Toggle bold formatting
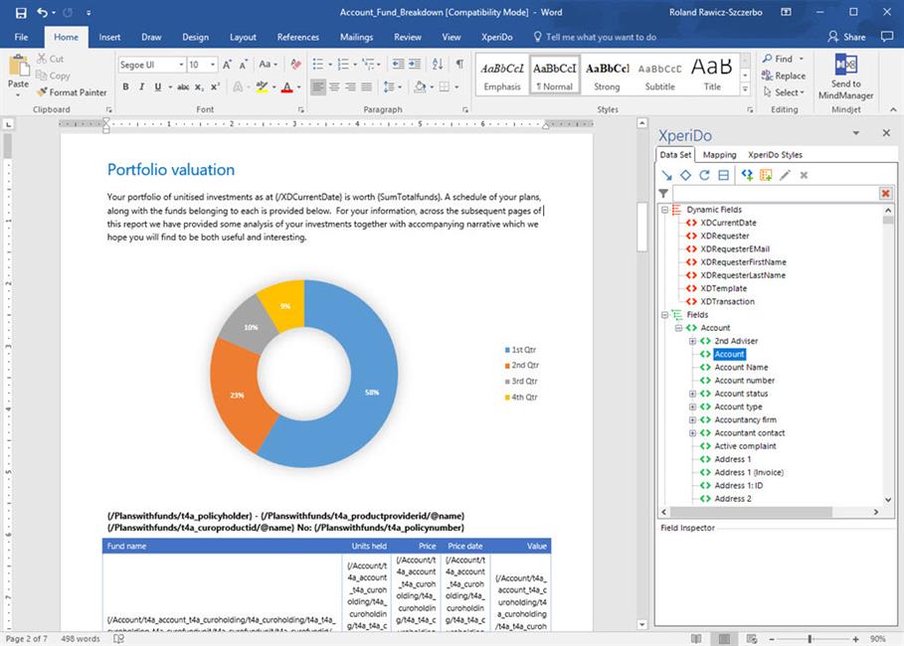904x646 pixels. (125, 87)
